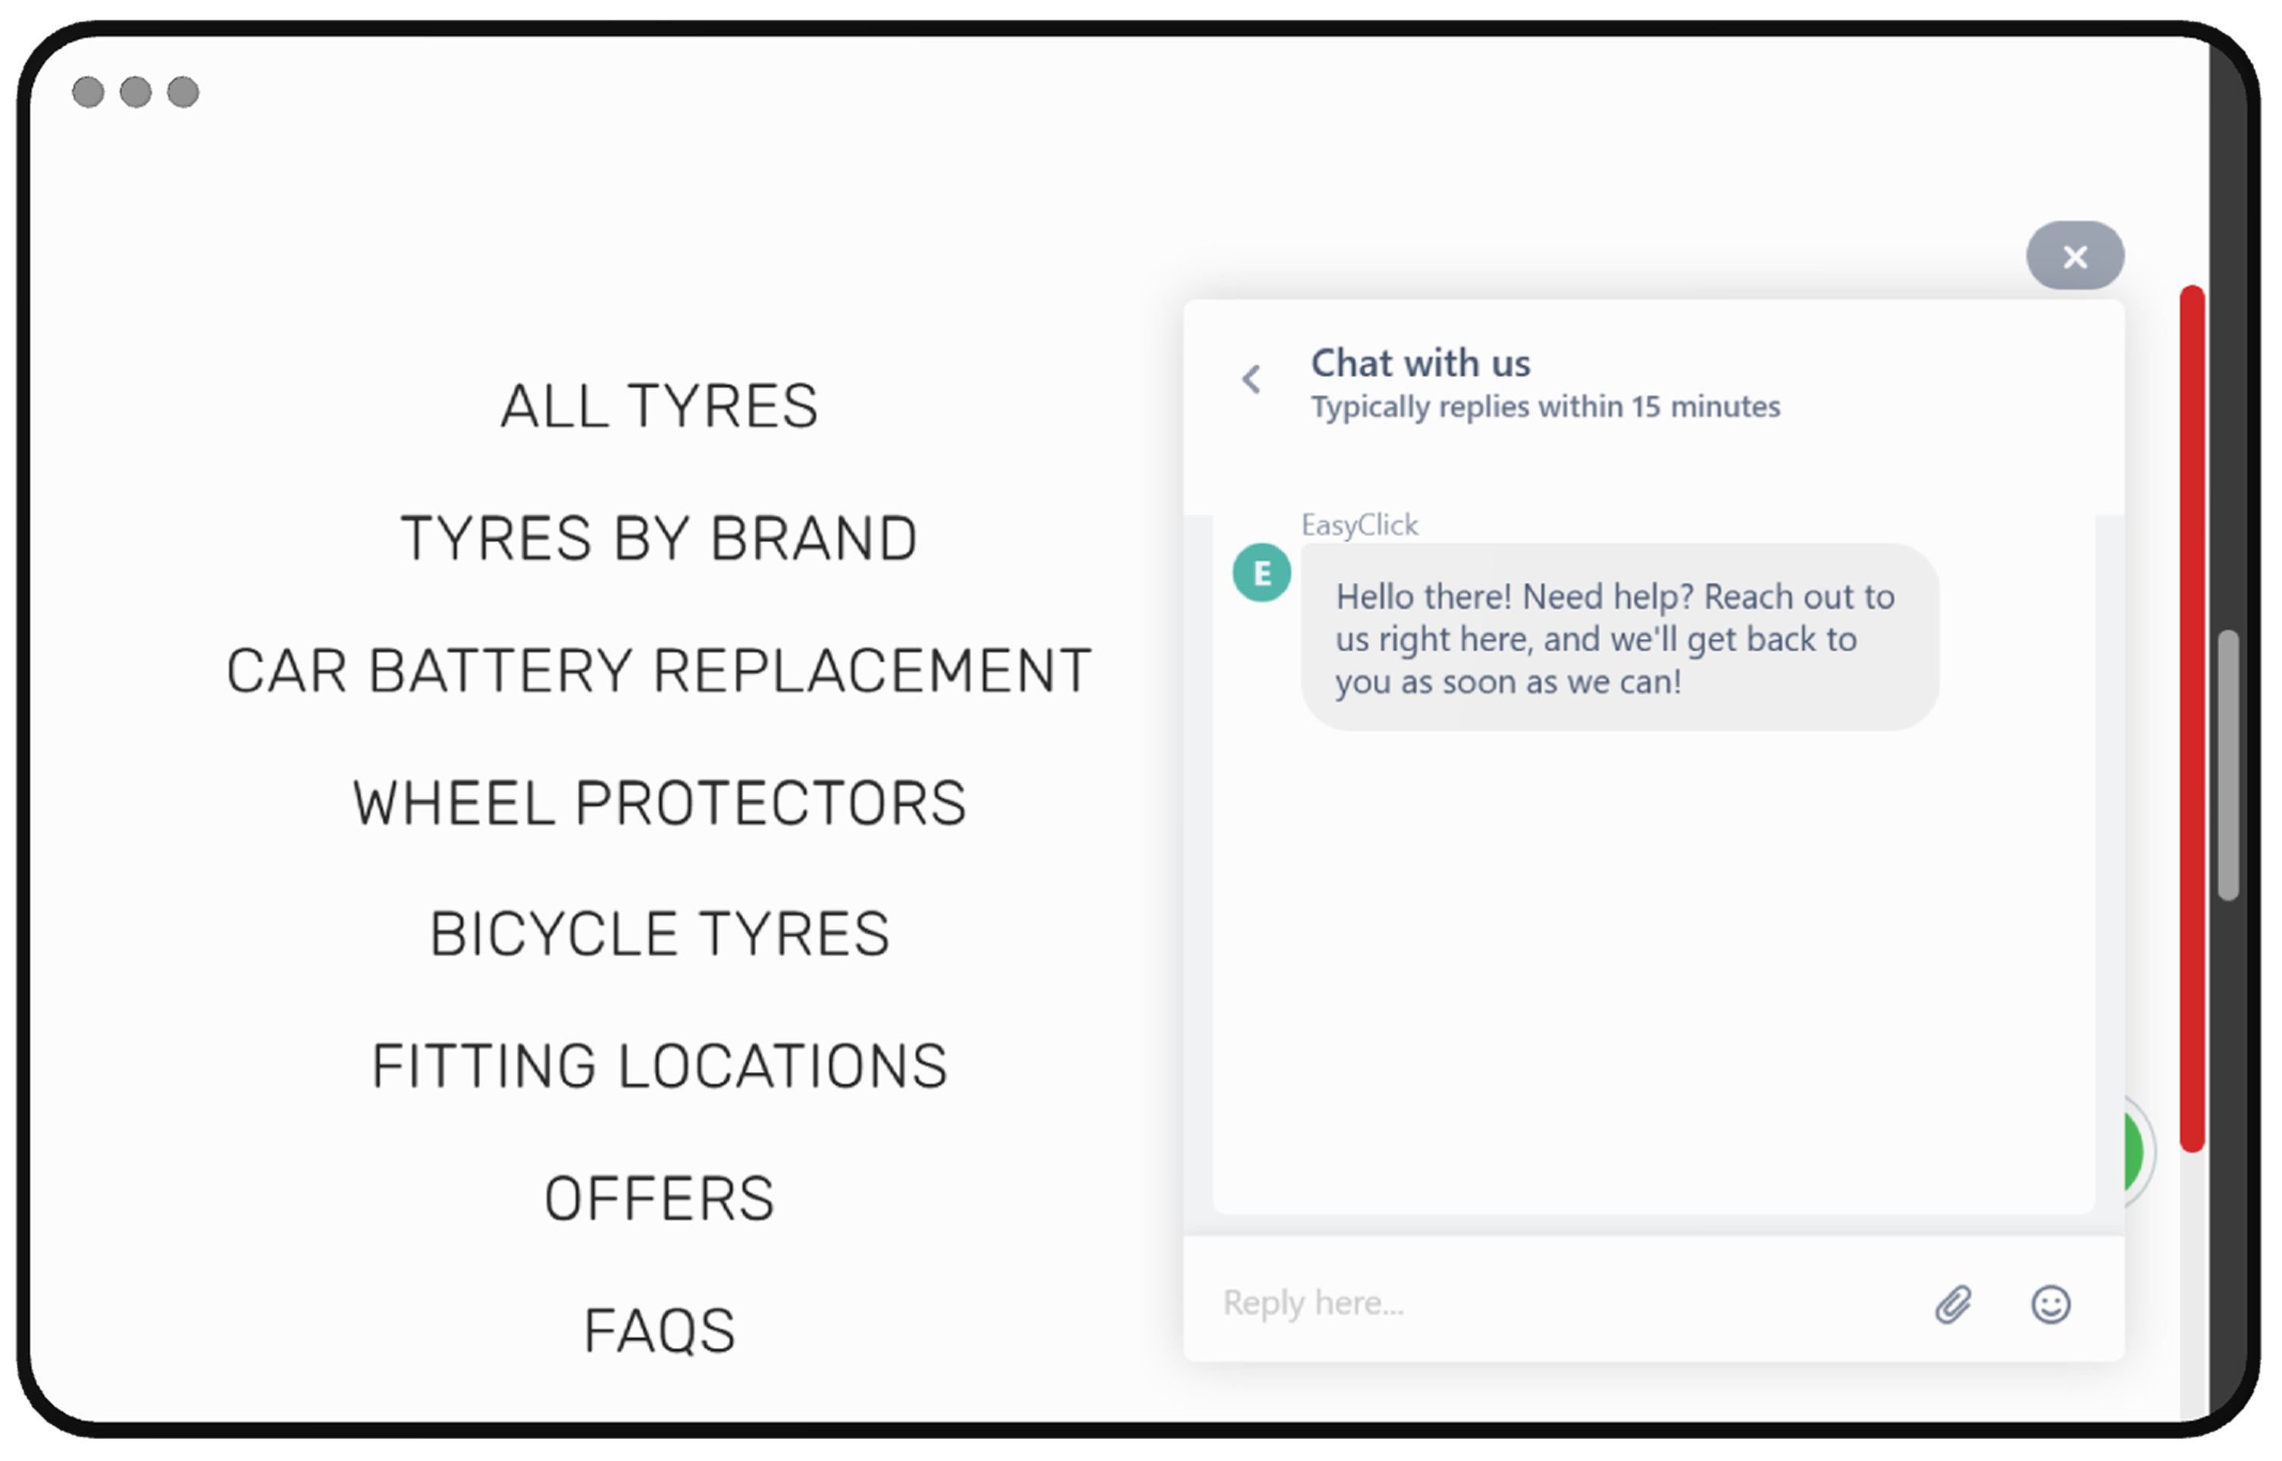Open TYRES BY BRAND category

point(659,538)
